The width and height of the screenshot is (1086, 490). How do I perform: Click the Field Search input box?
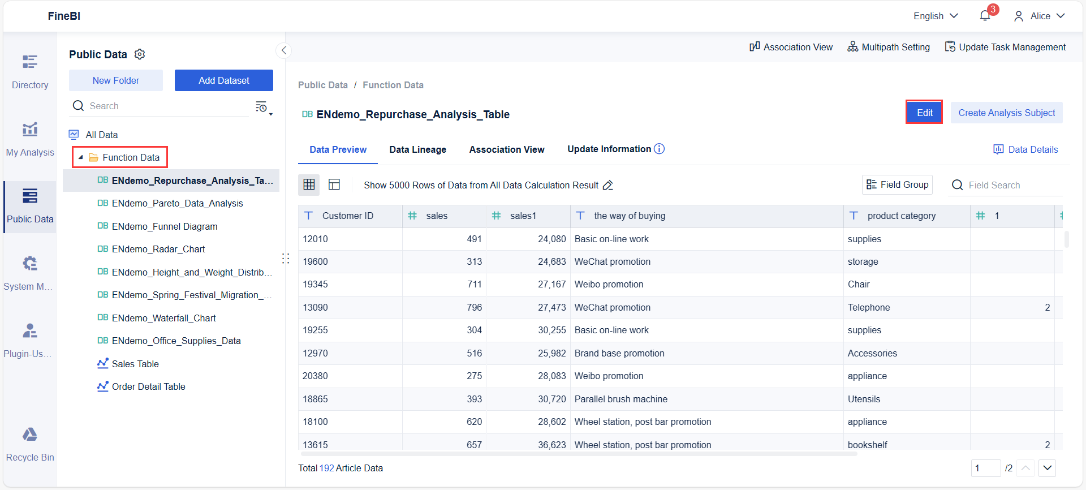1012,185
